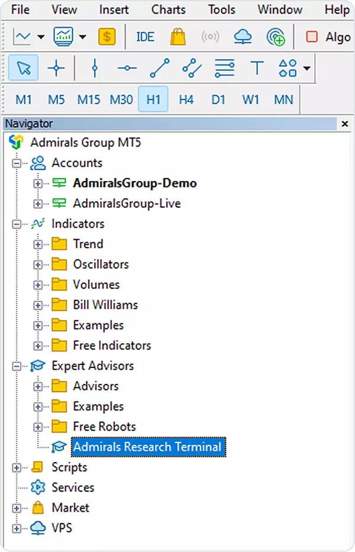Open the shapes dropdown arrow
This screenshot has height=552, width=355.
click(x=306, y=68)
